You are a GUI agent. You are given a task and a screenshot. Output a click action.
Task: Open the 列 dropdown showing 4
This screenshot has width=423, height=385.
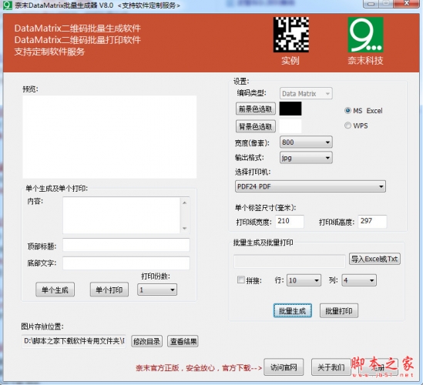click(x=359, y=280)
